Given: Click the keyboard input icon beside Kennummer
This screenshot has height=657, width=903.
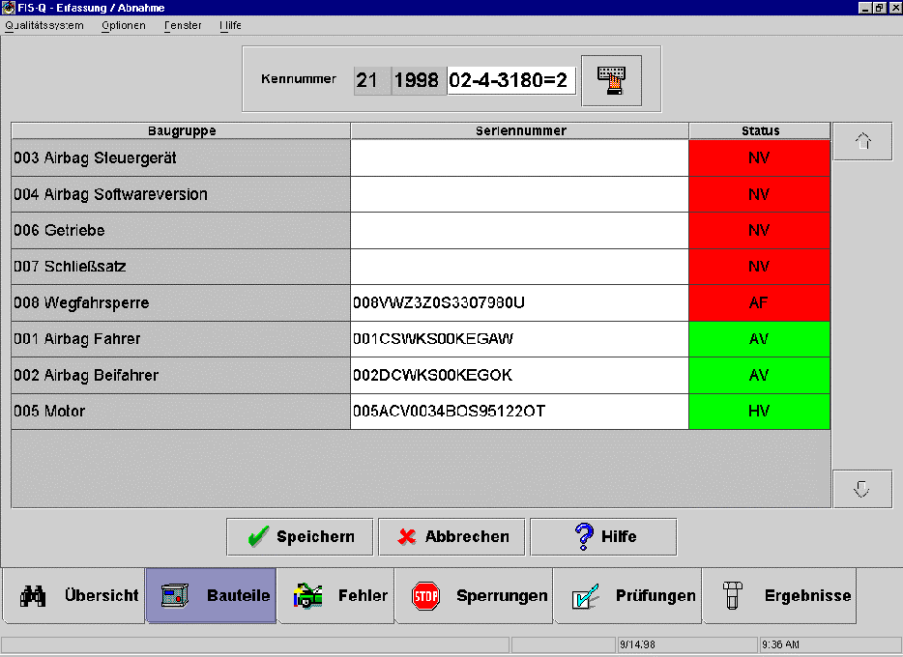Looking at the screenshot, I should (611, 80).
